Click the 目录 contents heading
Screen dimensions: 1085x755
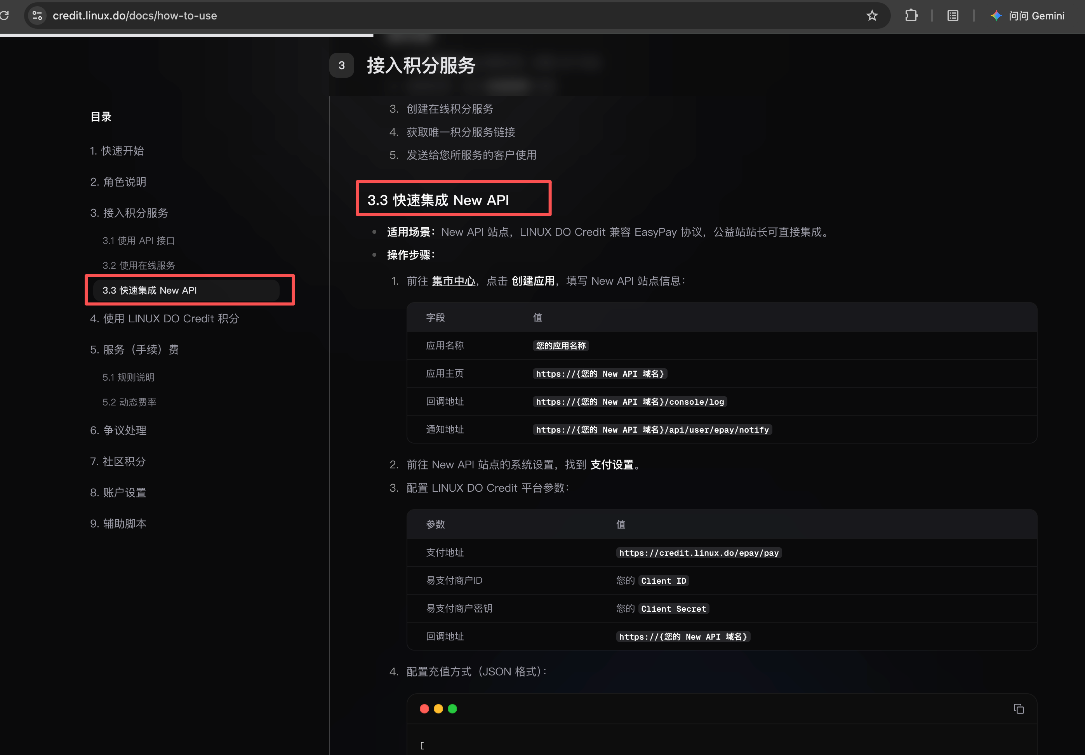(x=101, y=117)
